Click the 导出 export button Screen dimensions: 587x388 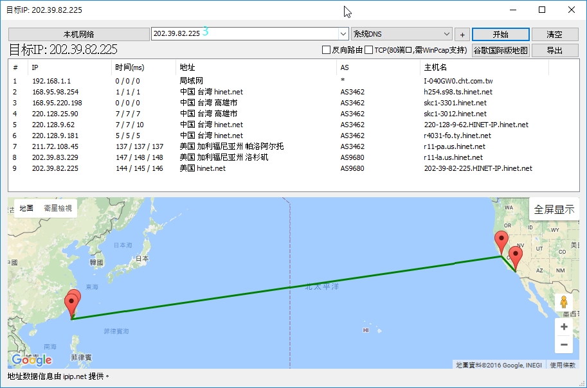554,50
